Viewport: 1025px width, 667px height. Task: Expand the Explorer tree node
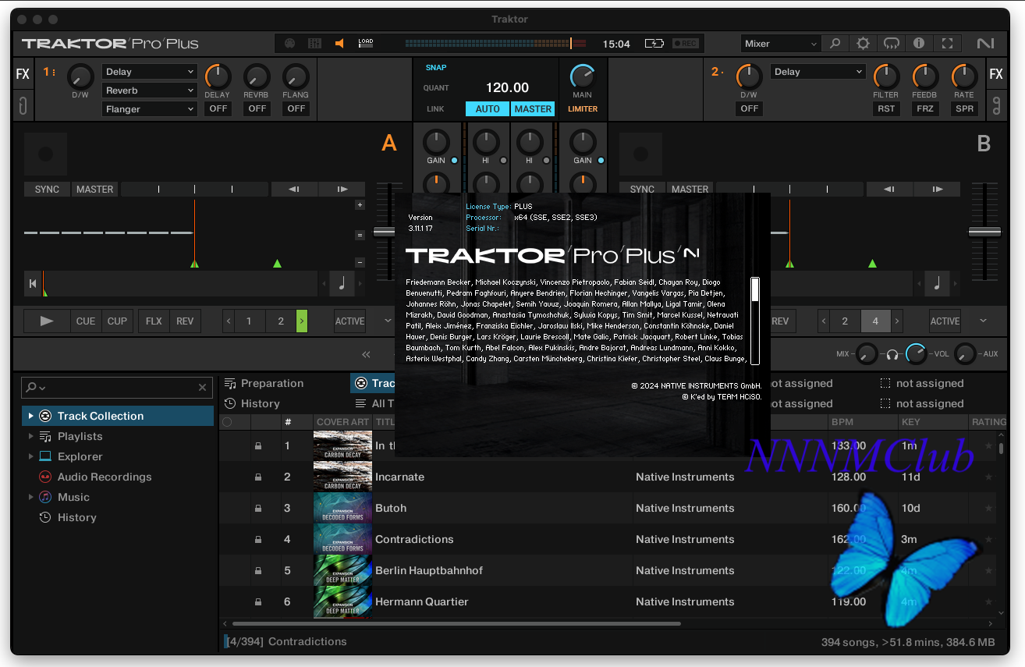point(31,456)
